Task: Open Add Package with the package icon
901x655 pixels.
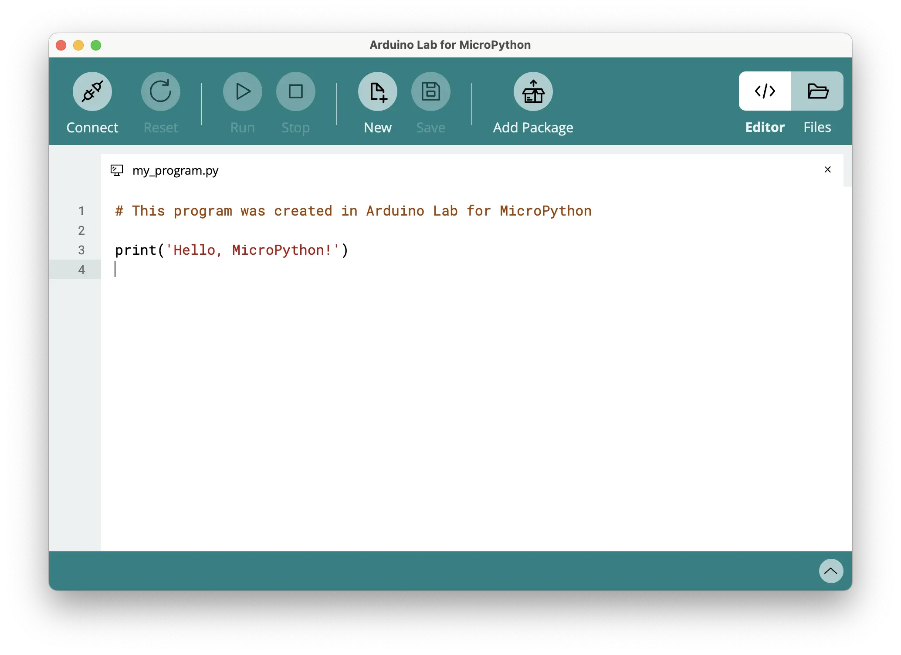Action: click(x=533, y=91)
